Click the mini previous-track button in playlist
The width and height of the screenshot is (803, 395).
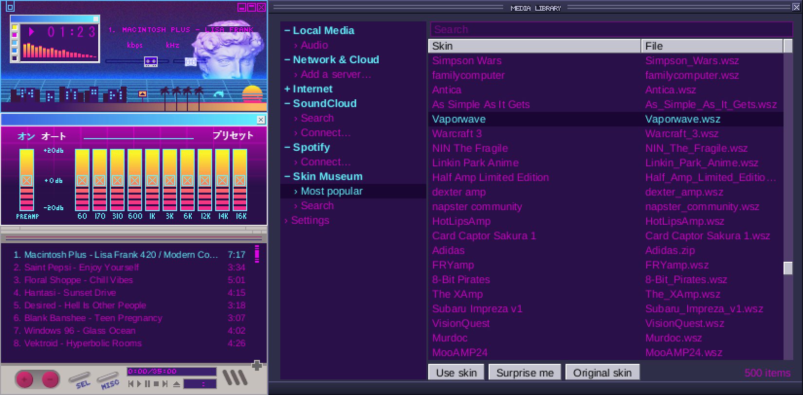coord(131,384)
